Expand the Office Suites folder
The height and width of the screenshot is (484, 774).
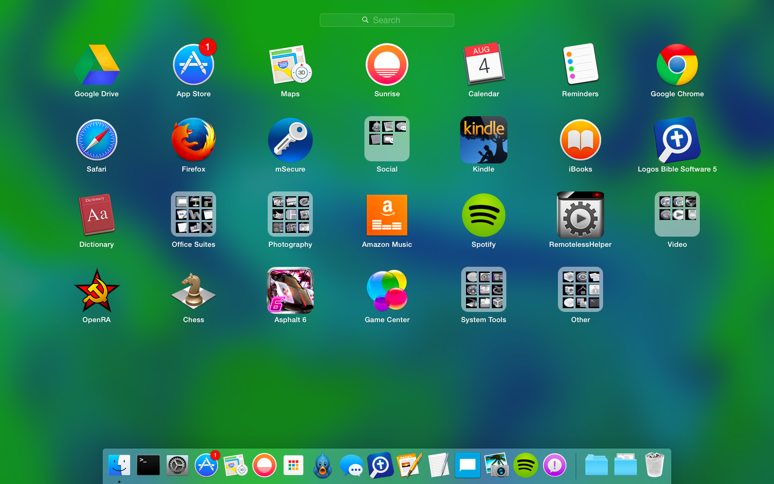[x=193, y=214]
